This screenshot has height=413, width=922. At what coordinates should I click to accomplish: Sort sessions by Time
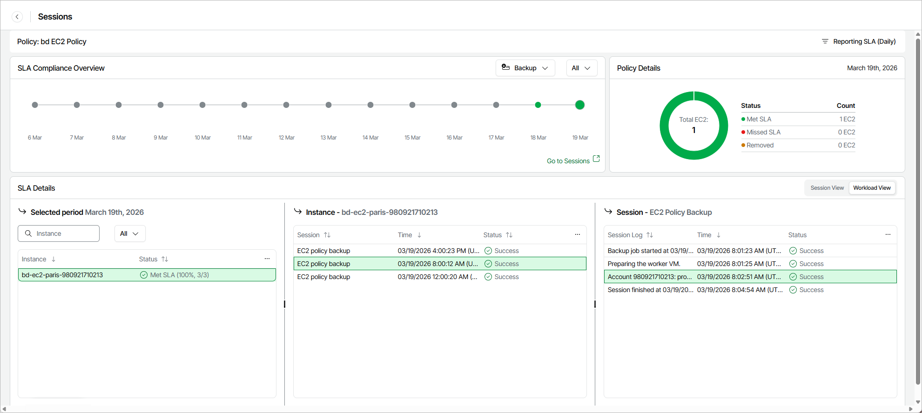419,235
